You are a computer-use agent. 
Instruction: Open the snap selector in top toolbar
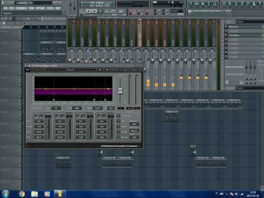(x=177, y=11)
